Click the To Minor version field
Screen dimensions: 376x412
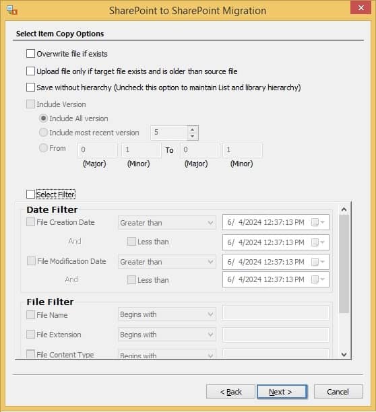tap(243, 150)
